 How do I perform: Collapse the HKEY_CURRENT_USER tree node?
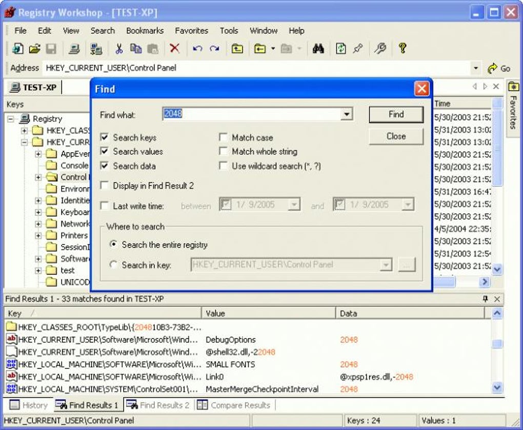(24, 142)
